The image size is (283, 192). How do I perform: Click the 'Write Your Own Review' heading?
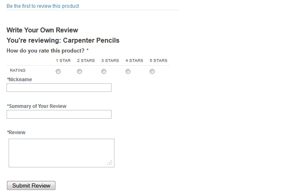click(x=42, y=30)
